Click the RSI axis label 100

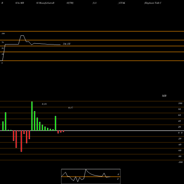click(x=3, y=33)
